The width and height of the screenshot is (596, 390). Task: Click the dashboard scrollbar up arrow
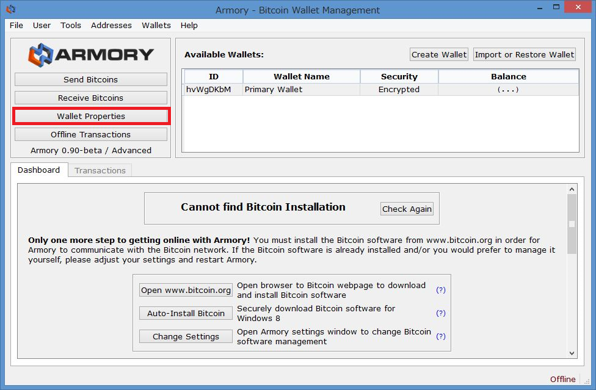point(572,189)
